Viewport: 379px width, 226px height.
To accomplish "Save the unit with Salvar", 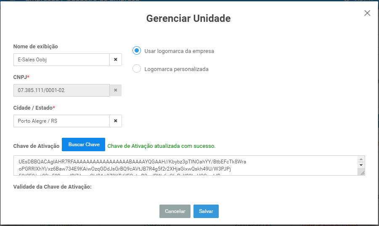I will coord(206,211).
